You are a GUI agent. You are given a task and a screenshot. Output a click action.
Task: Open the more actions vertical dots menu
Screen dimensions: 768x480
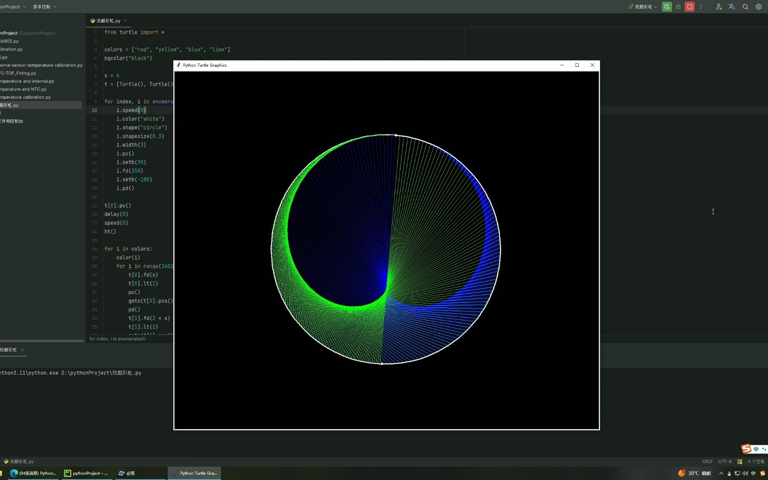(x=701, y=7)
